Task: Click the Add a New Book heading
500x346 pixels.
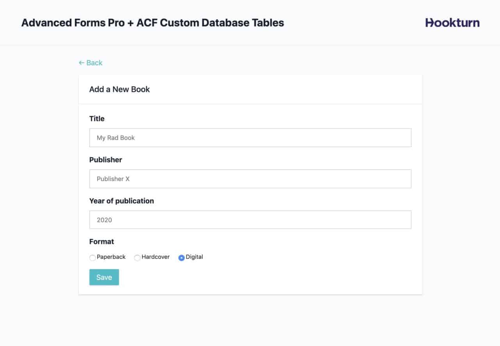Action: point(119,89)
